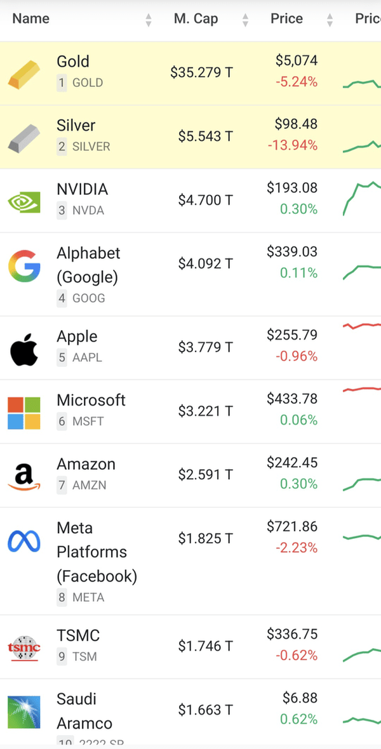Click the Apple logo icon
381x749 pixels.
(x=24, y=348)
